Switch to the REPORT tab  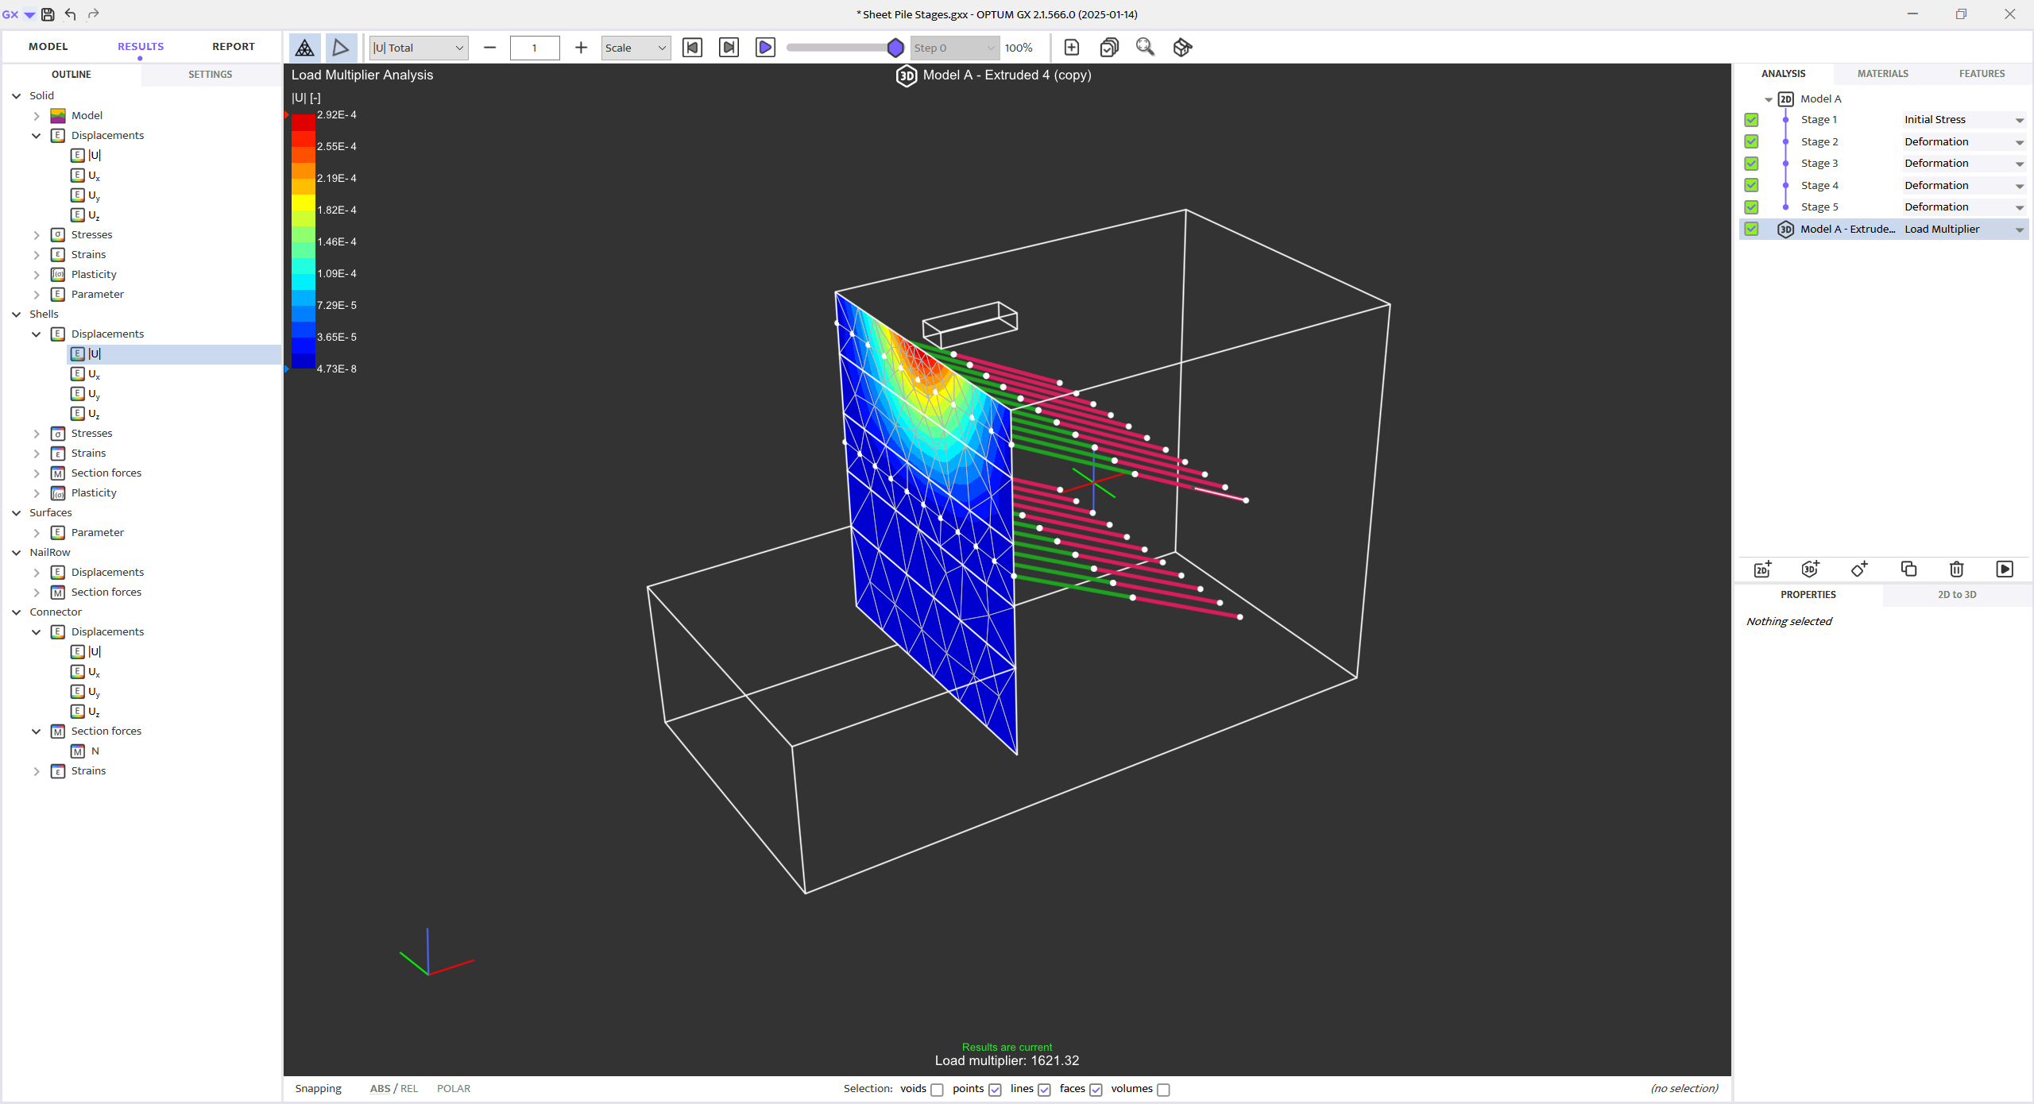click(234, 46)
